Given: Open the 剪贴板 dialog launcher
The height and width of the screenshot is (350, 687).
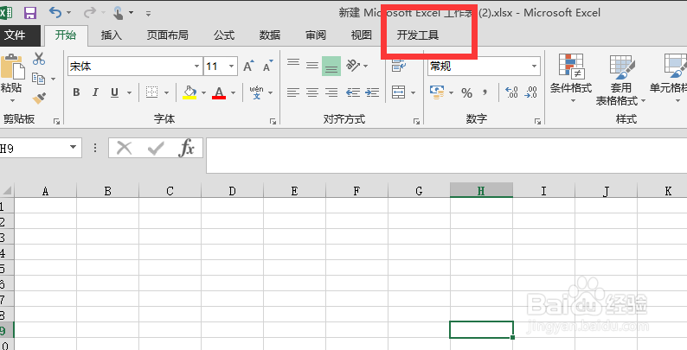Looking at the screenshot, I should (56, 122).
